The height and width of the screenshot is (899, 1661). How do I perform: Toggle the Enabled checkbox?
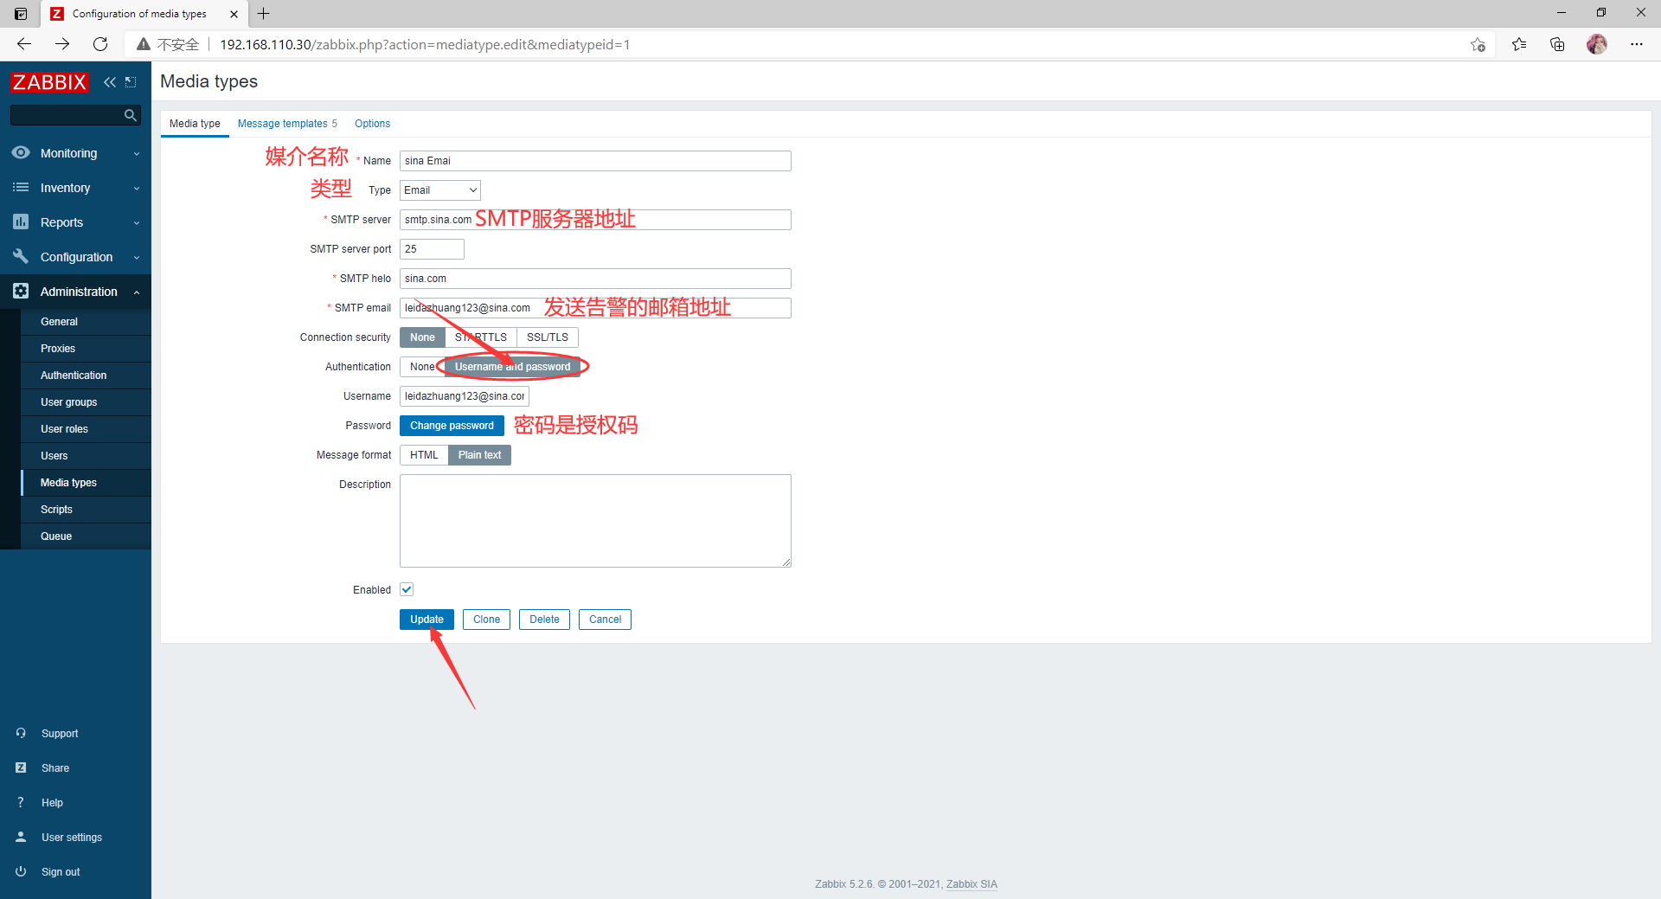pyautogui.click(x=407, y=589)
